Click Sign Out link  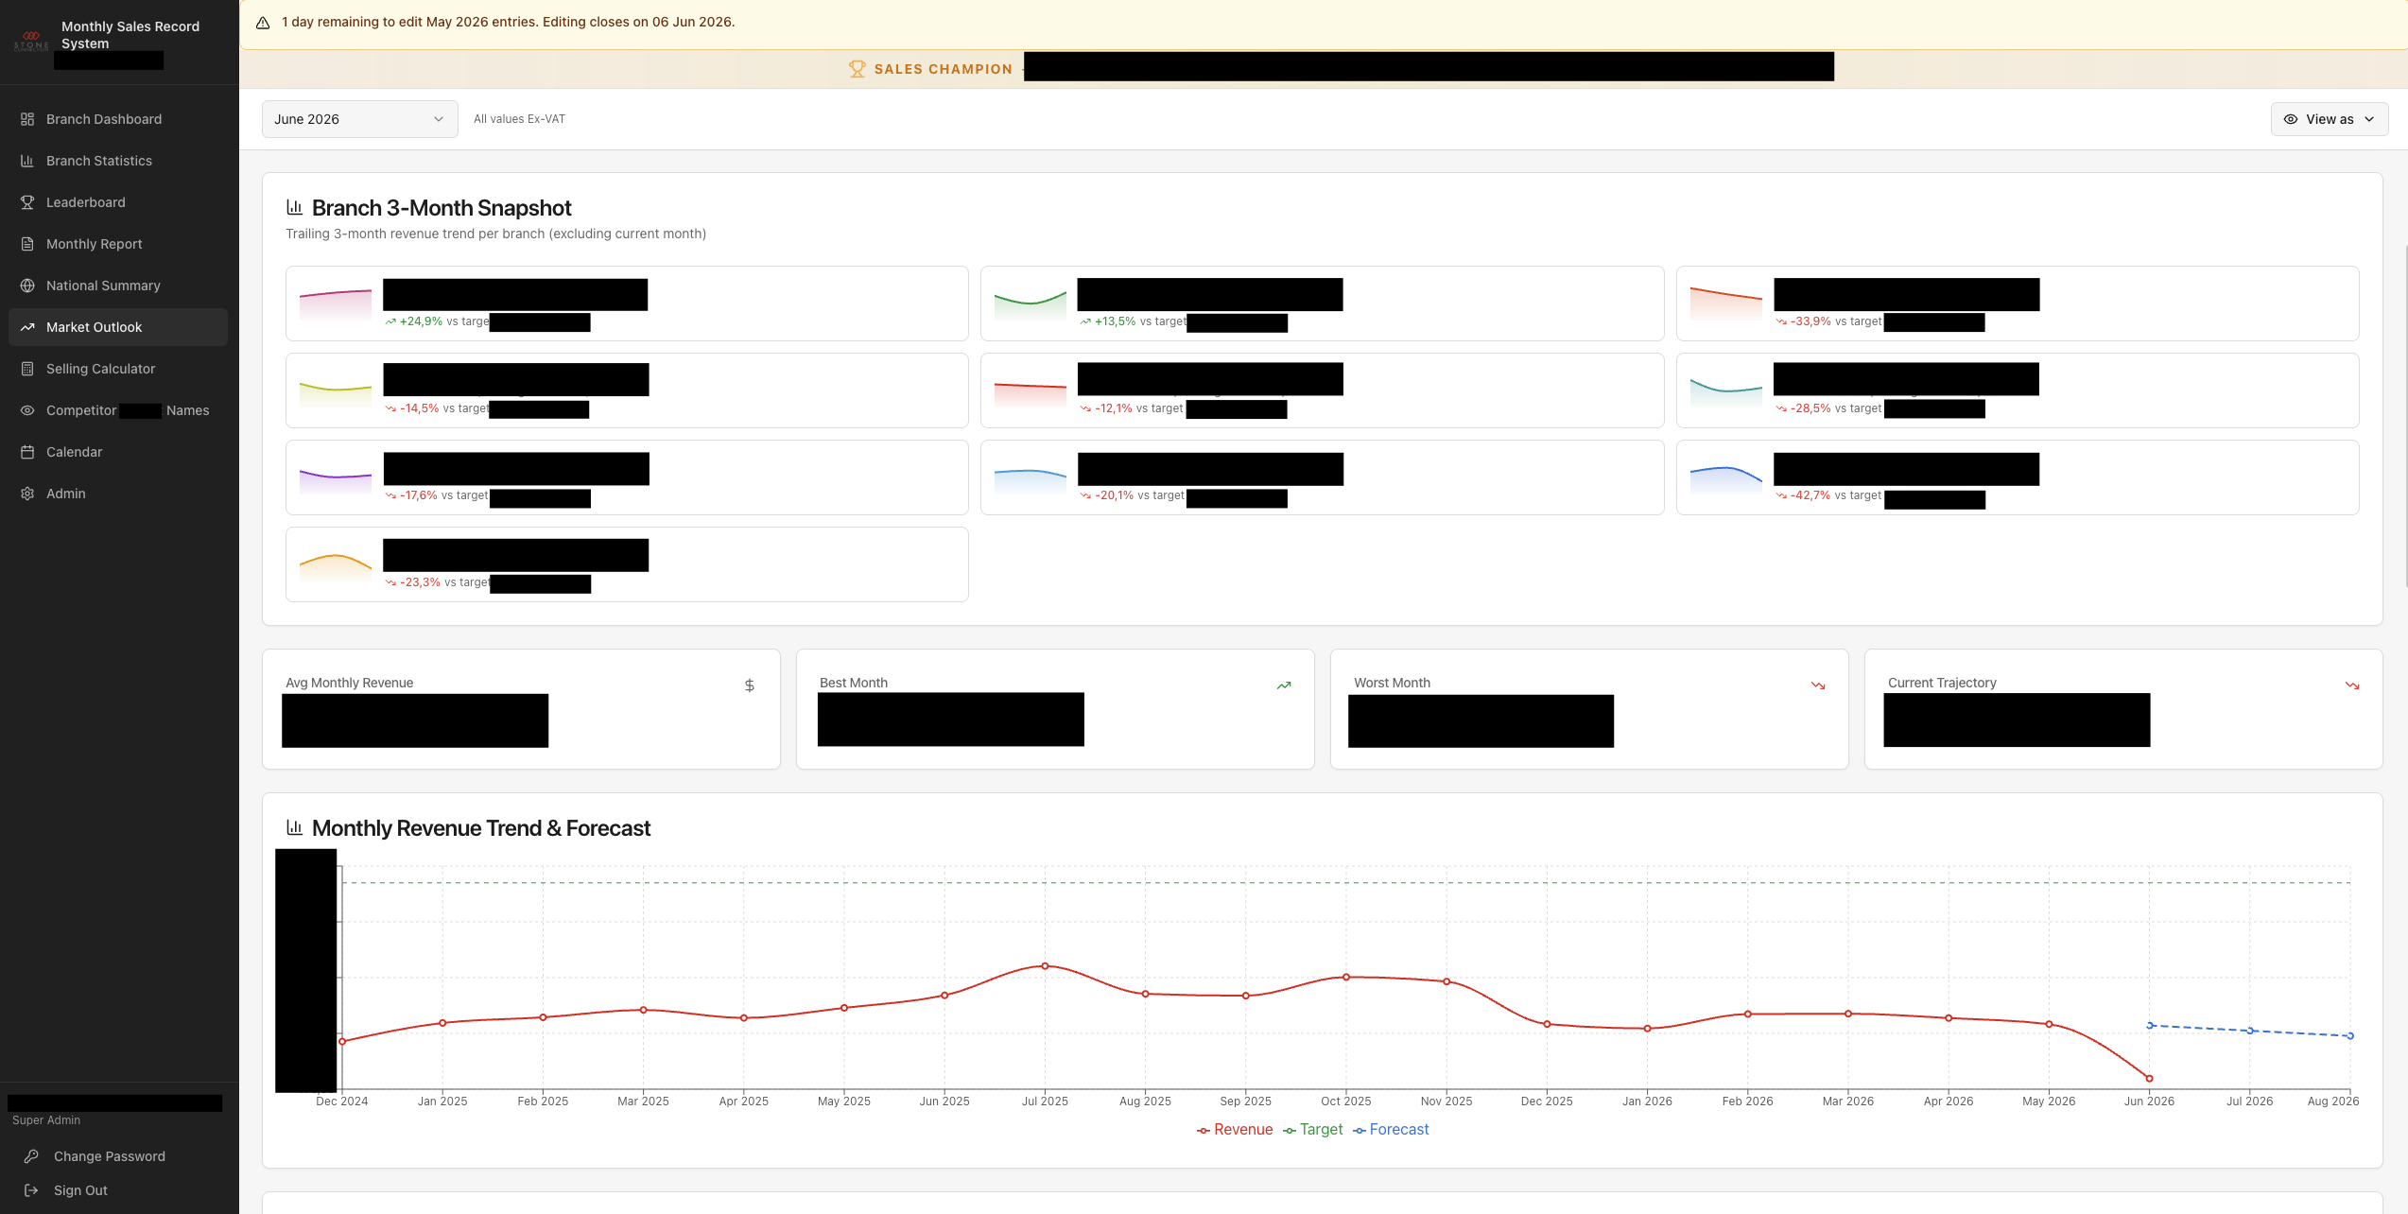[80, 1190]
